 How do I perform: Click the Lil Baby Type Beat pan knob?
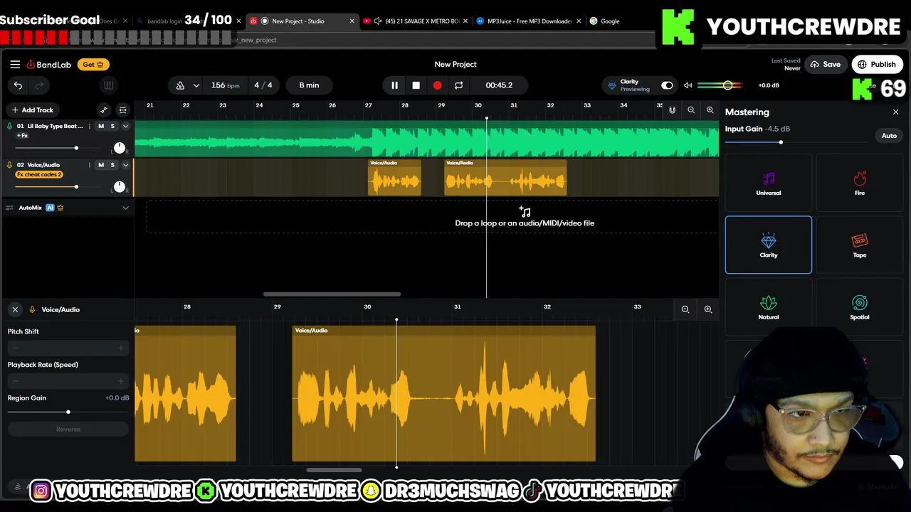tap(119, 148)
